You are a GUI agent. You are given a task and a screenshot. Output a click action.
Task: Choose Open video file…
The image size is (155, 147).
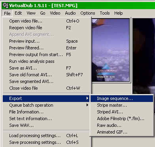[x=47, y=21]
